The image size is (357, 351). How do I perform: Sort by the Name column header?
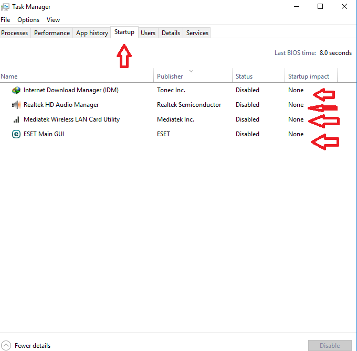click(77, 76)
